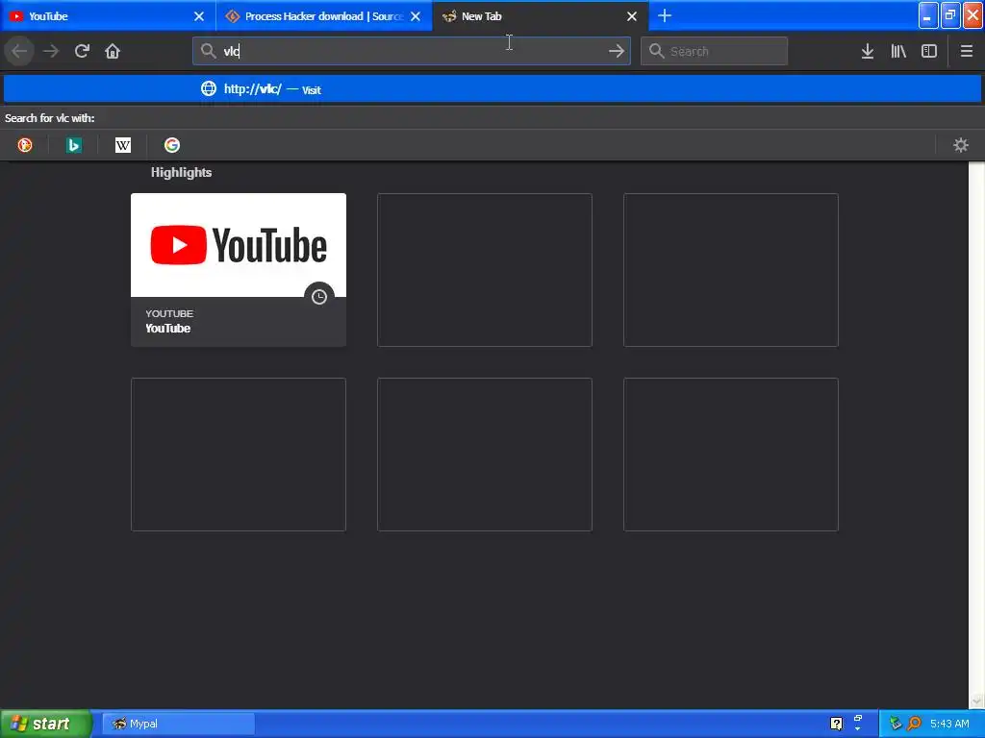
Task: Restore down the browser window
Action: (950, 15)
